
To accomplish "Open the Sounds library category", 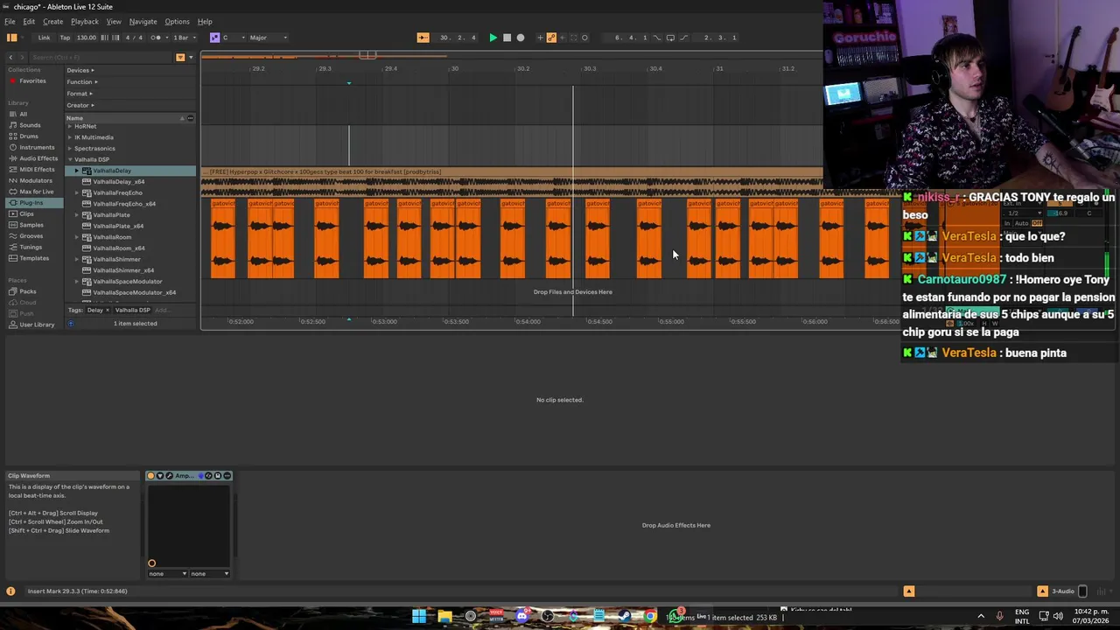I will (30, 125).
